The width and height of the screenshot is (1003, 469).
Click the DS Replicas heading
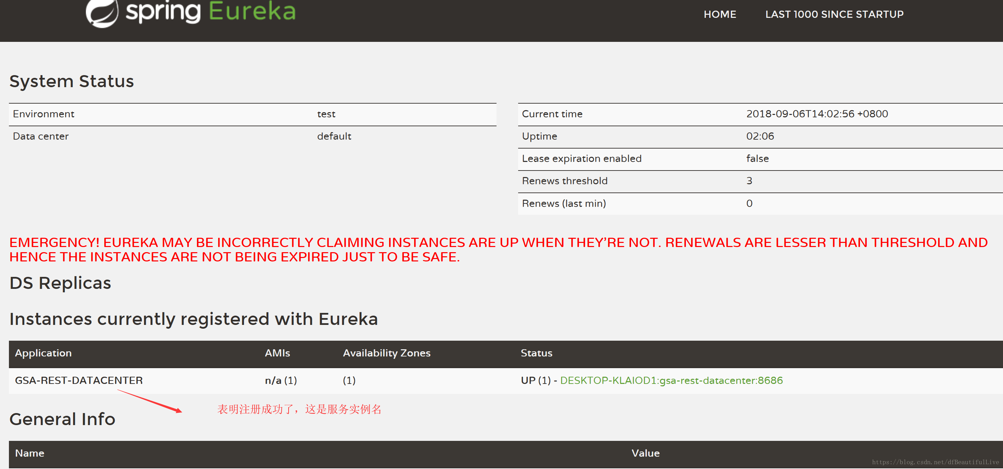tap(60, 283)
